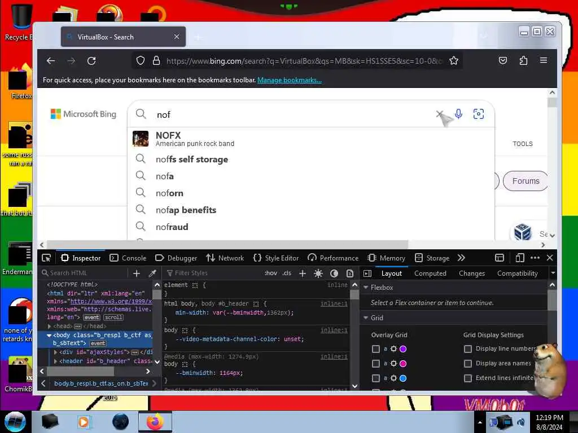
Task: Open DevTools customize options menu
Action: [x=535, y=258]
